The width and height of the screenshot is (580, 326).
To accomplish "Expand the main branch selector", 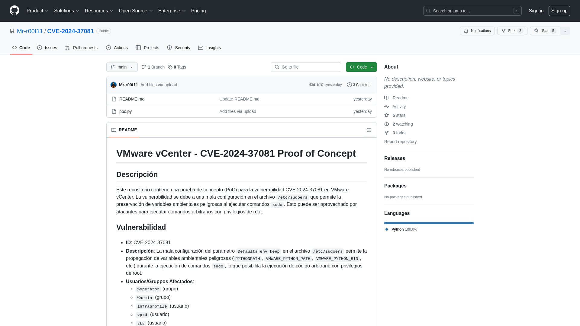I will pos(122,67).
